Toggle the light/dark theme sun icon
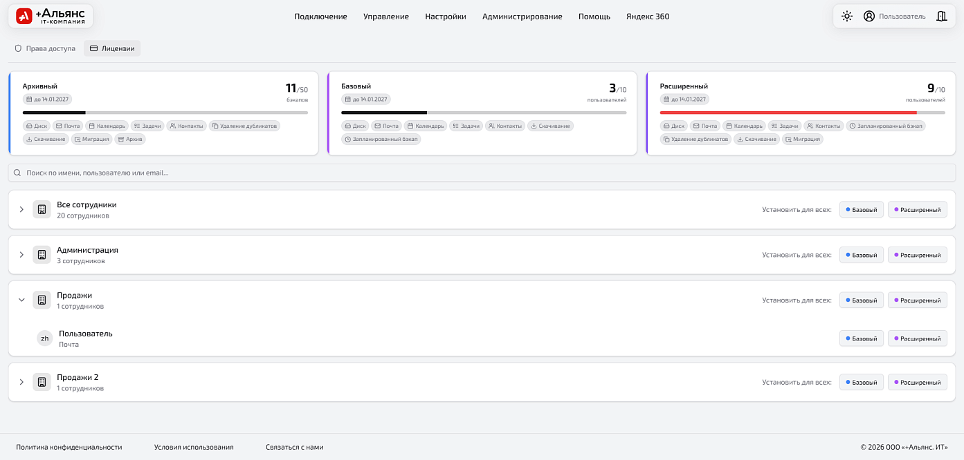This screenshot has width=964, height=460. (x=847, y=16)
